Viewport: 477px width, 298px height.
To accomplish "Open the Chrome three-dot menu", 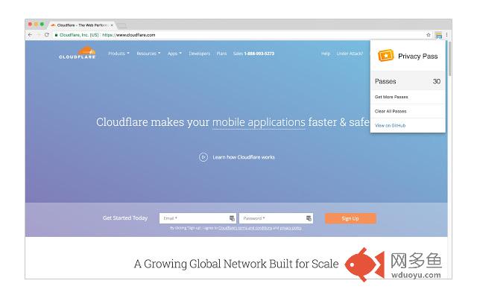I will (446, 34).
